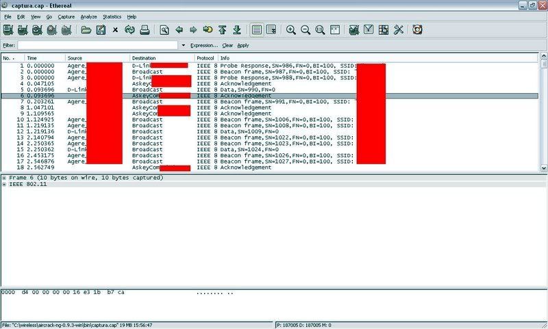Viewport: 548px width, 329px height.
Task: Sort by the Destination column header
Action: [x=162, y=58]
